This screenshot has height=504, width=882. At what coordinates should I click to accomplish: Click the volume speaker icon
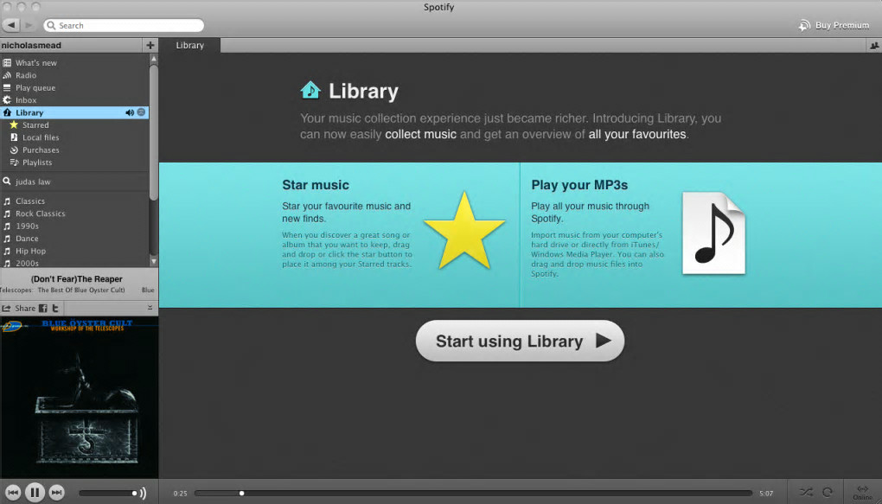(x=143, y=494)
